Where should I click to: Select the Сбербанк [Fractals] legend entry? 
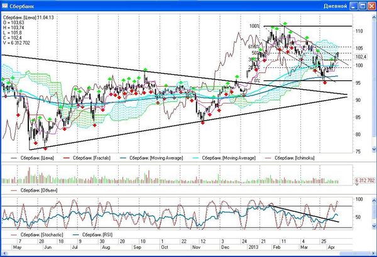92,158
